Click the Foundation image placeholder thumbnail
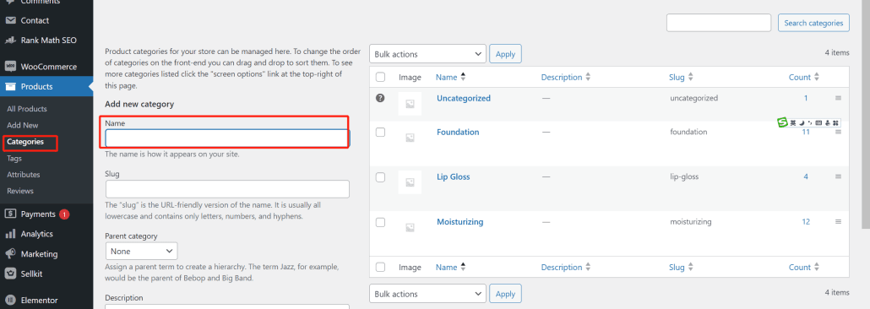This screenshot has height=309, width=870. pyautogui.click(x=410, y=138)
